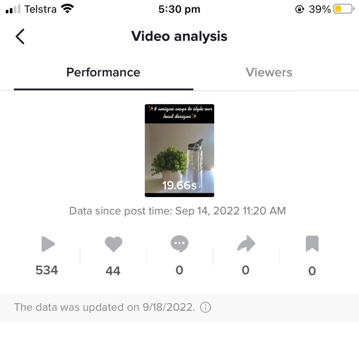
Task: Tap the 19.66s video duration label
Action: [x=179, y=185]
